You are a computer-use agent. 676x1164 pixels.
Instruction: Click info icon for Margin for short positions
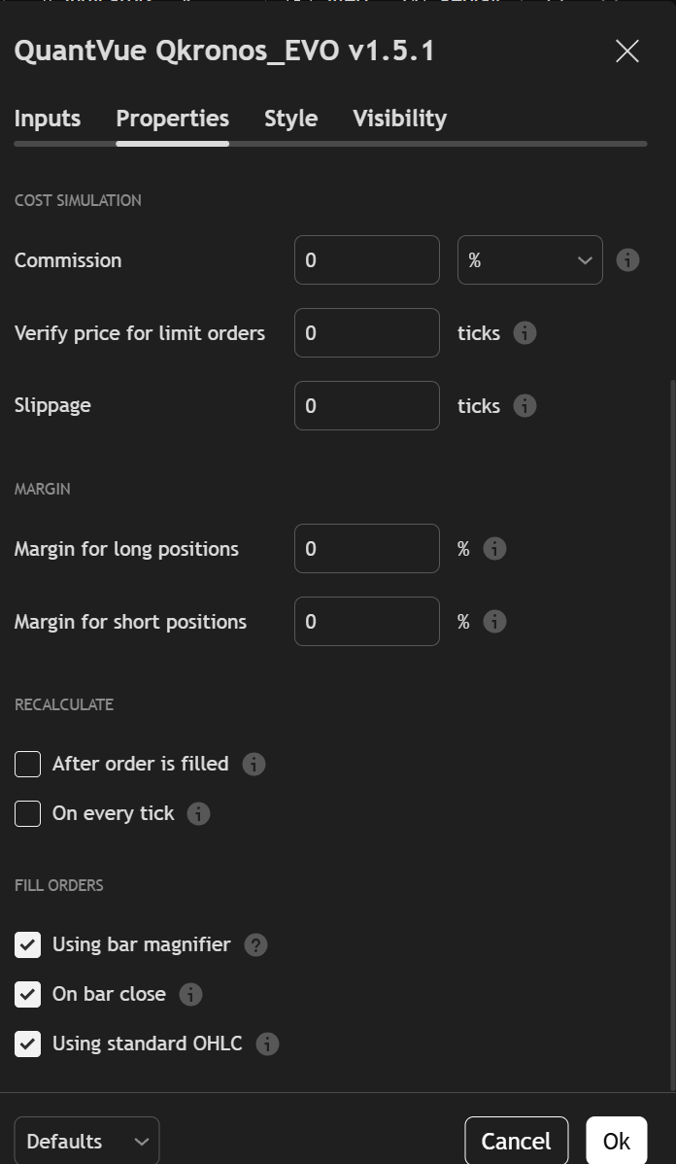tap(494, 622)
